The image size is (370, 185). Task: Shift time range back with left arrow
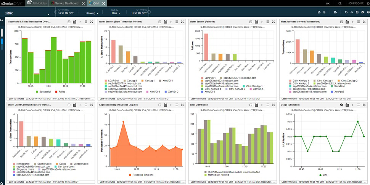tap(55, 12)
